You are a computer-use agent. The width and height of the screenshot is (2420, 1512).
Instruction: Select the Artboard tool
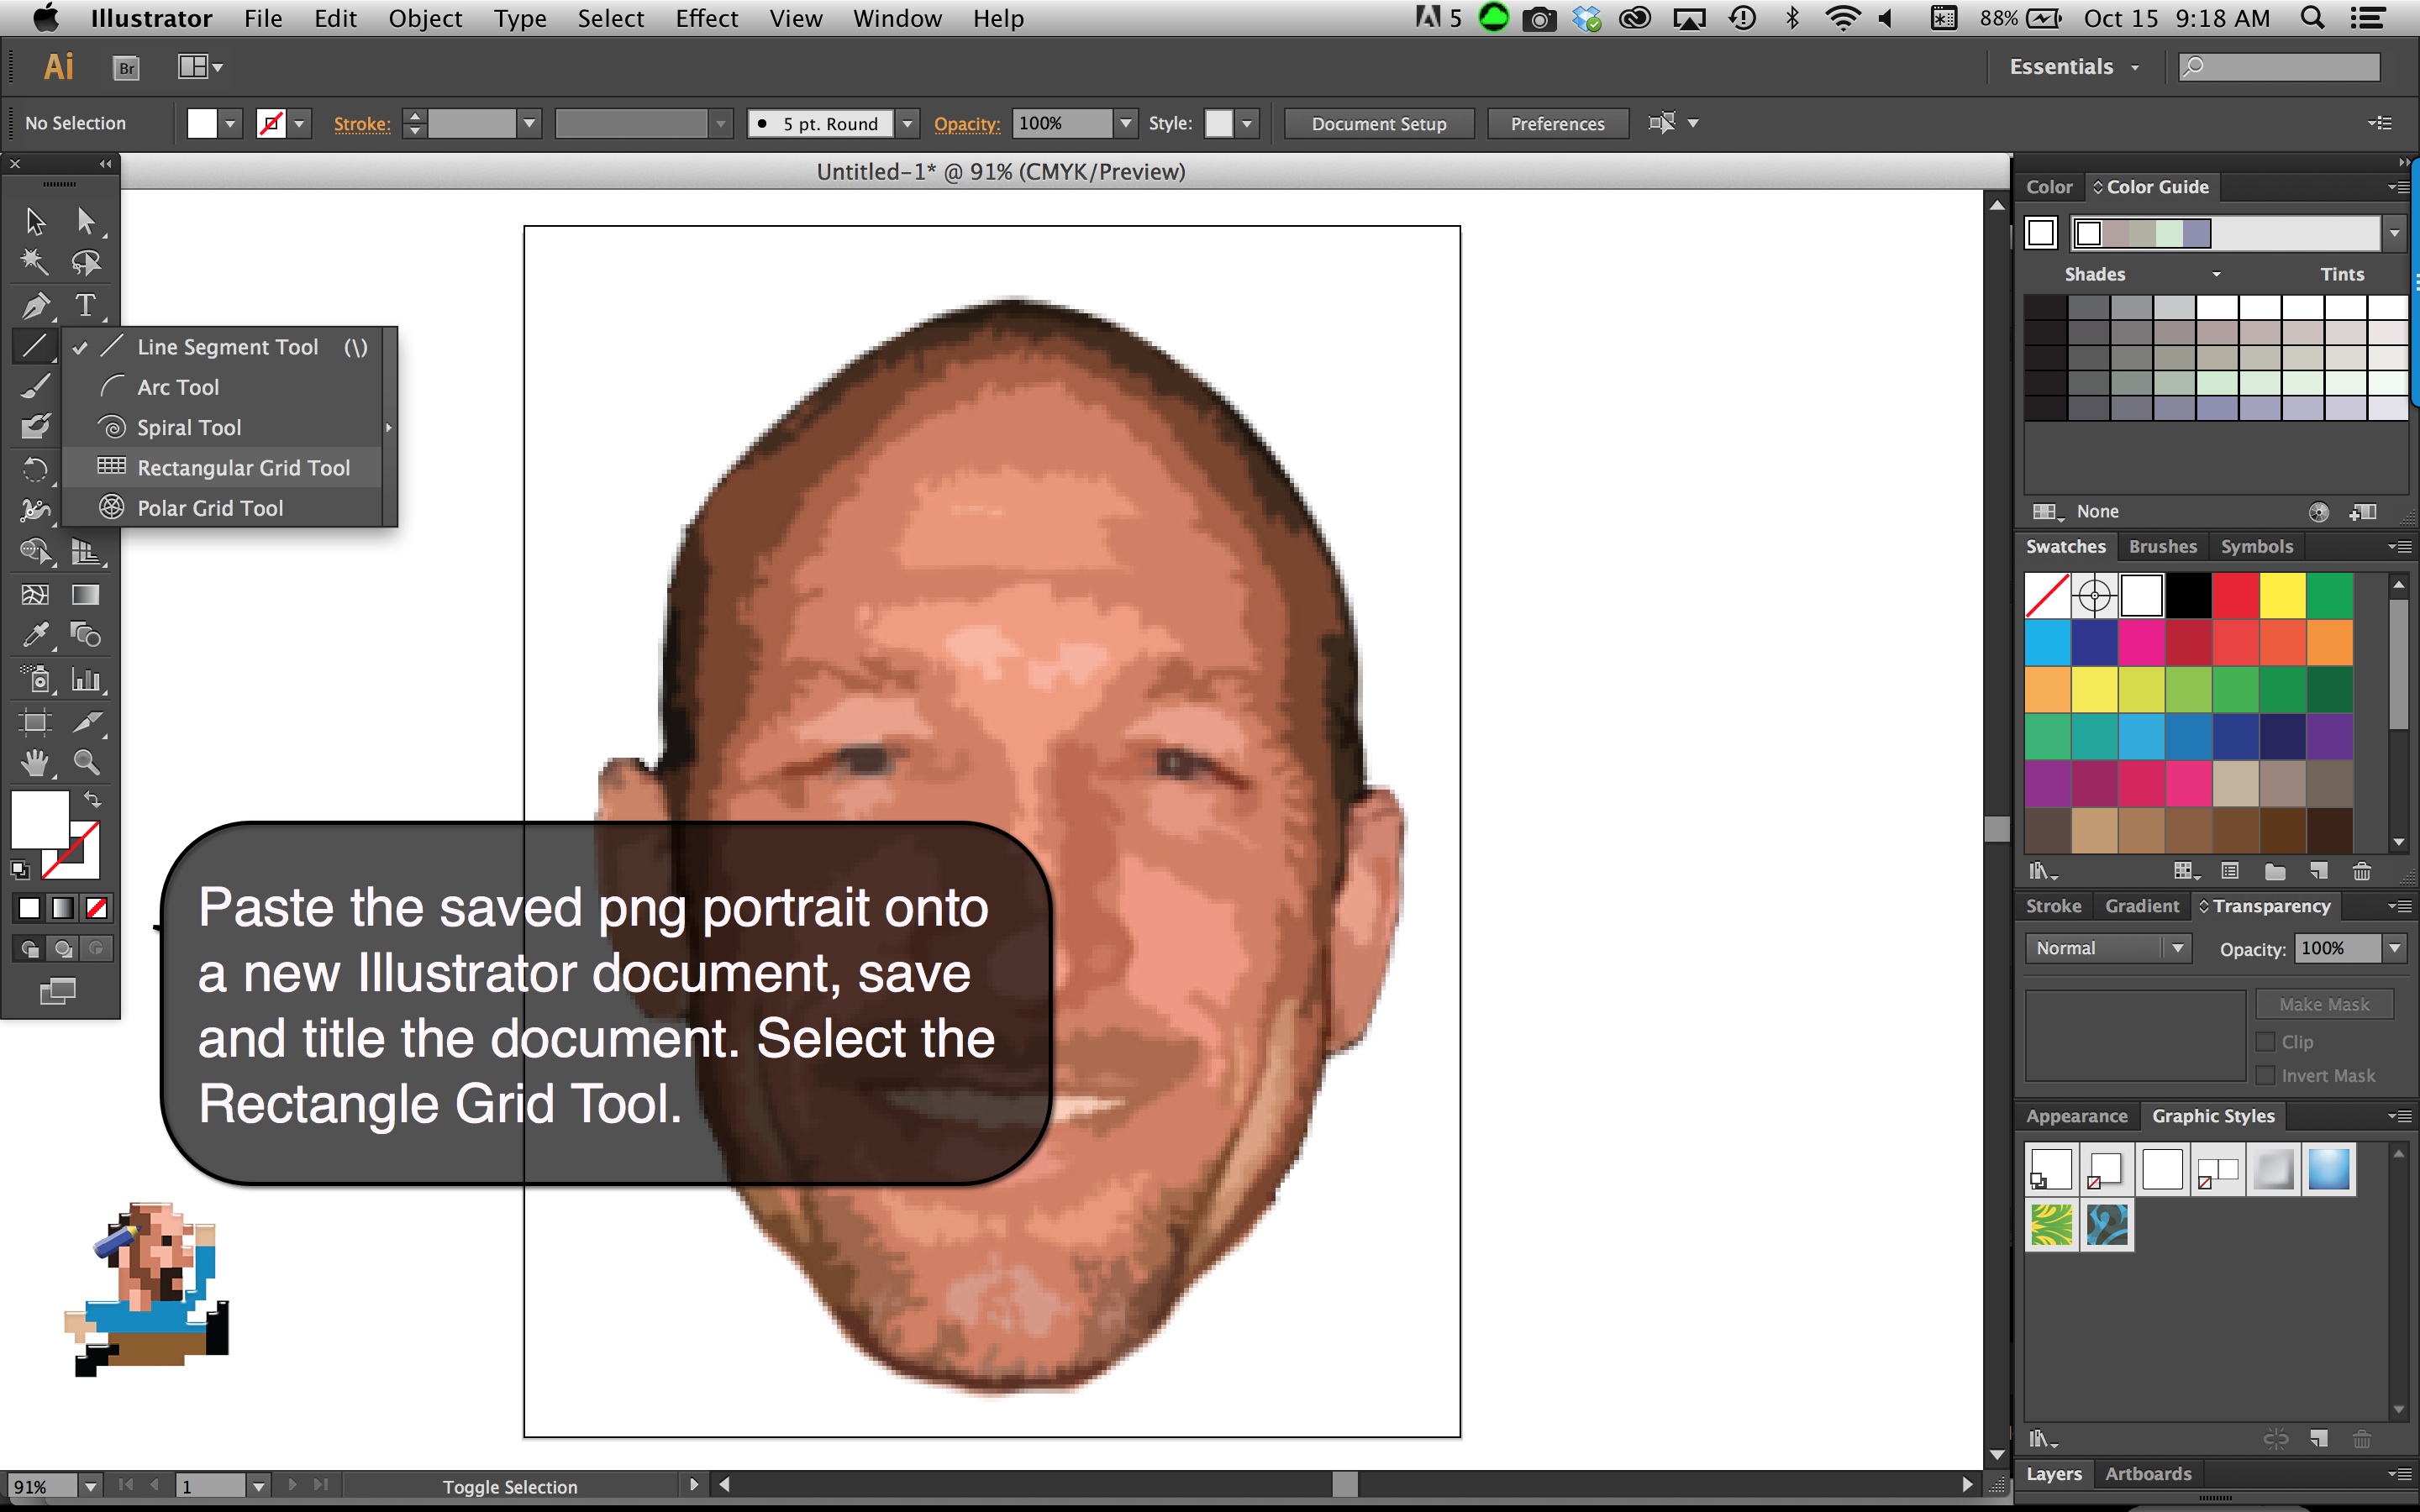click(35, 722)
